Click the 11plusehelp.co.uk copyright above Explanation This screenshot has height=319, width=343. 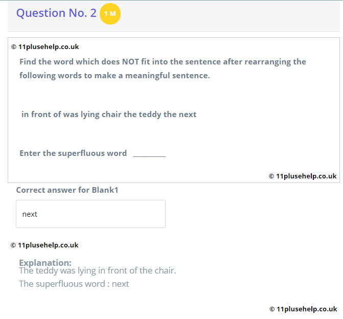(44, 245)
